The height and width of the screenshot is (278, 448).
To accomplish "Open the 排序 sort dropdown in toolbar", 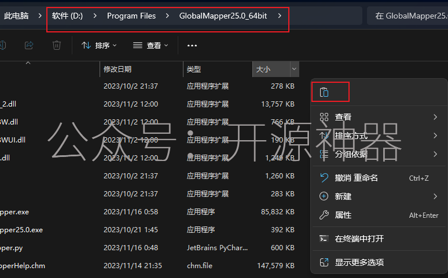I will click(x=99, y=46).
